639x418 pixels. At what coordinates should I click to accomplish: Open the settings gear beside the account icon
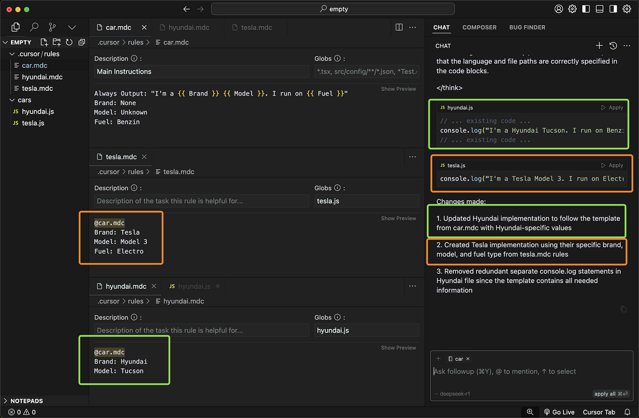(572, 9)
